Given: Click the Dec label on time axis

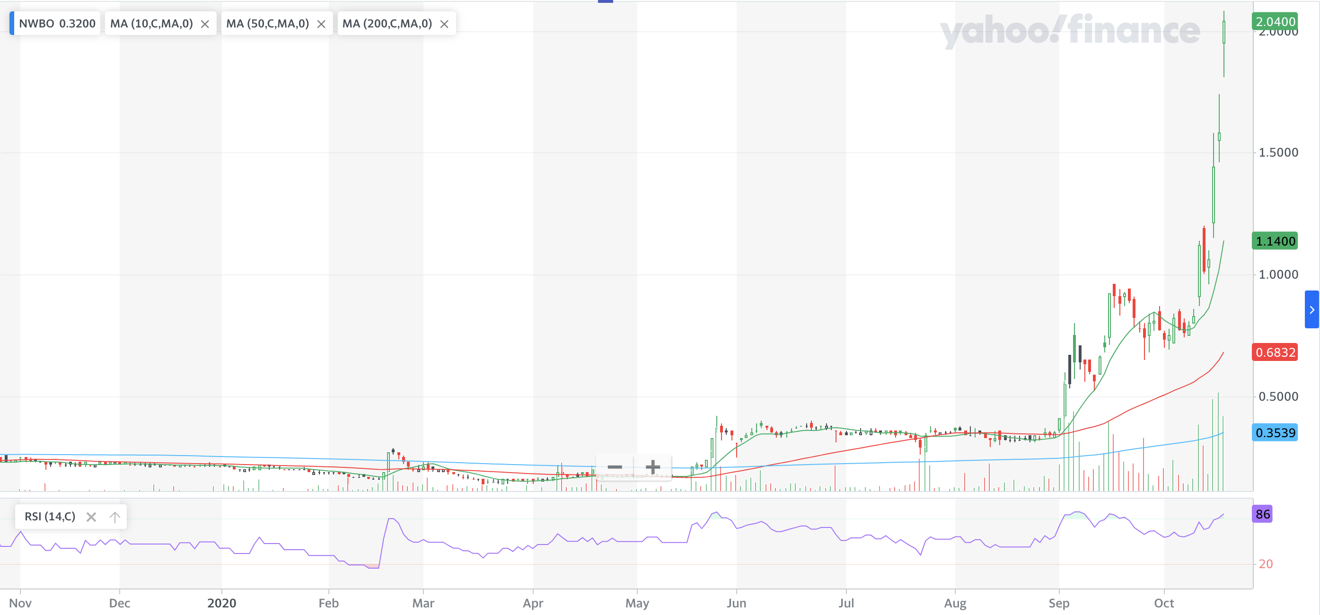Looking at the screenshot, I should [x=119, y=603].
